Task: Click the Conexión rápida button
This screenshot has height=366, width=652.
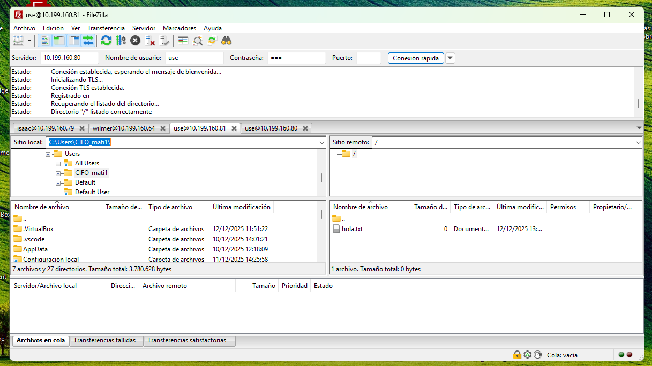Action: click(416, 58)
